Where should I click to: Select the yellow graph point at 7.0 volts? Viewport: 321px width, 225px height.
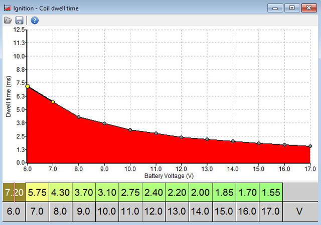tap(53, 101)
